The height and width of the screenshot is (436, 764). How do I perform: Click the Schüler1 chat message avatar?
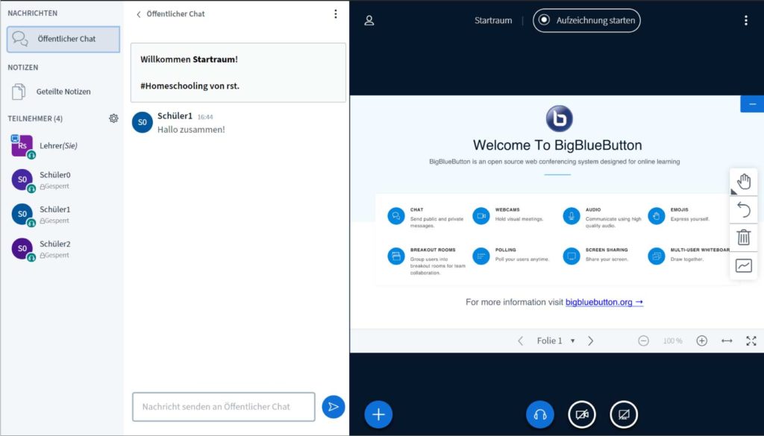coord(143,122)
